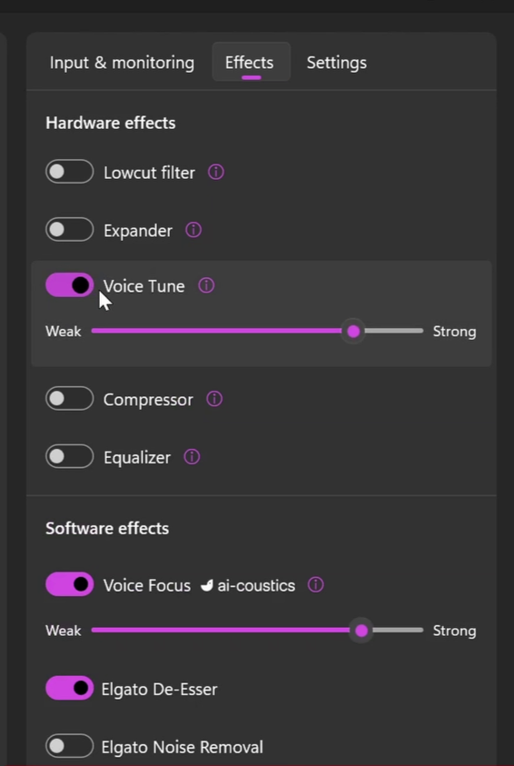Click the Expander info icon

193,230
